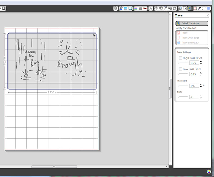214x177 pixels.
Task: Click Select Trace Area button
Action: point(192,23)
